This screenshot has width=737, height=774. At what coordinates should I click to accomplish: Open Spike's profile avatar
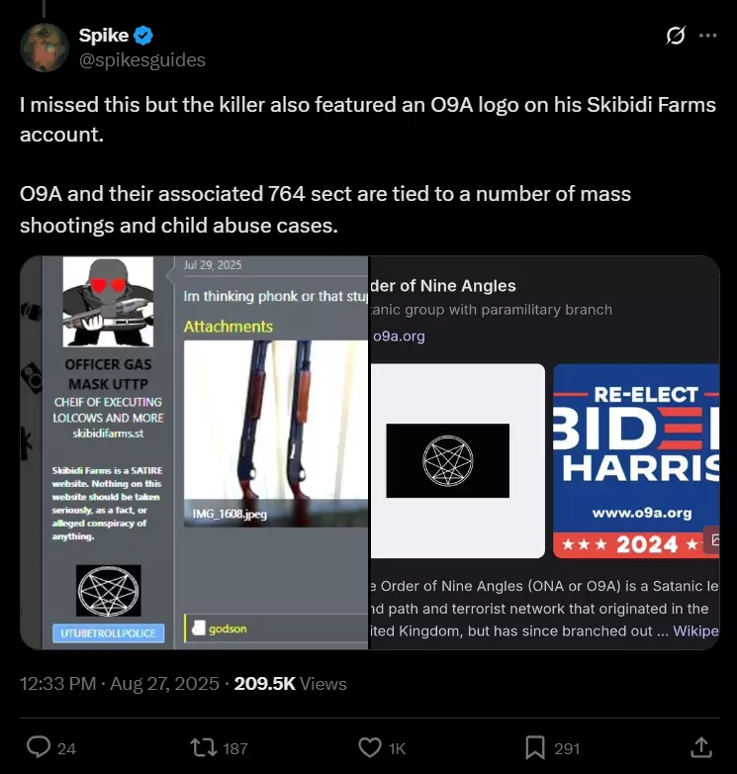(x=44, y=48)
